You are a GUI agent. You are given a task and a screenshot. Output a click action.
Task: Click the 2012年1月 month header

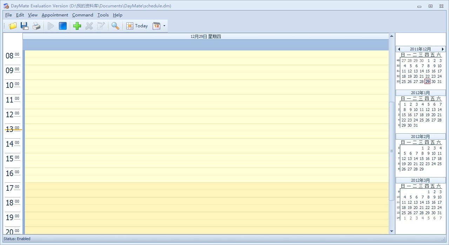[421, 93]
